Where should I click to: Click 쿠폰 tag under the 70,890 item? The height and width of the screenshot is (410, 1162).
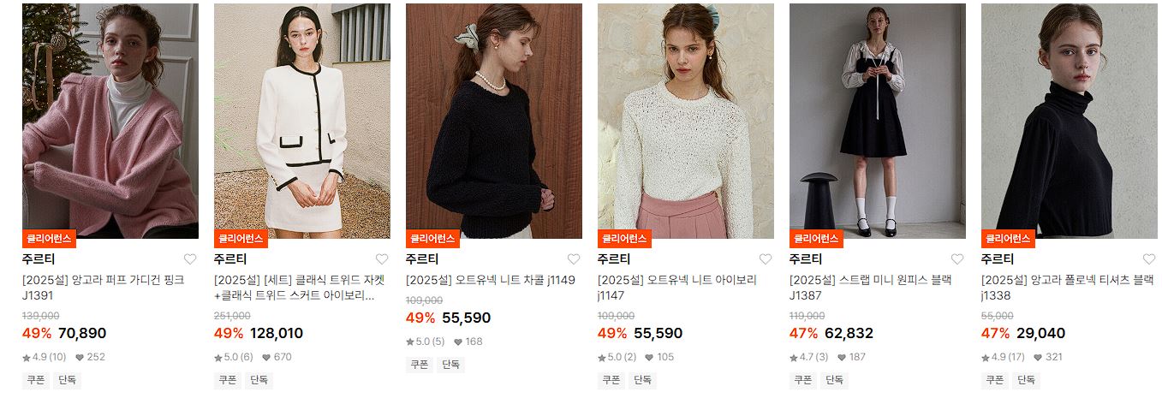point(35,380)
